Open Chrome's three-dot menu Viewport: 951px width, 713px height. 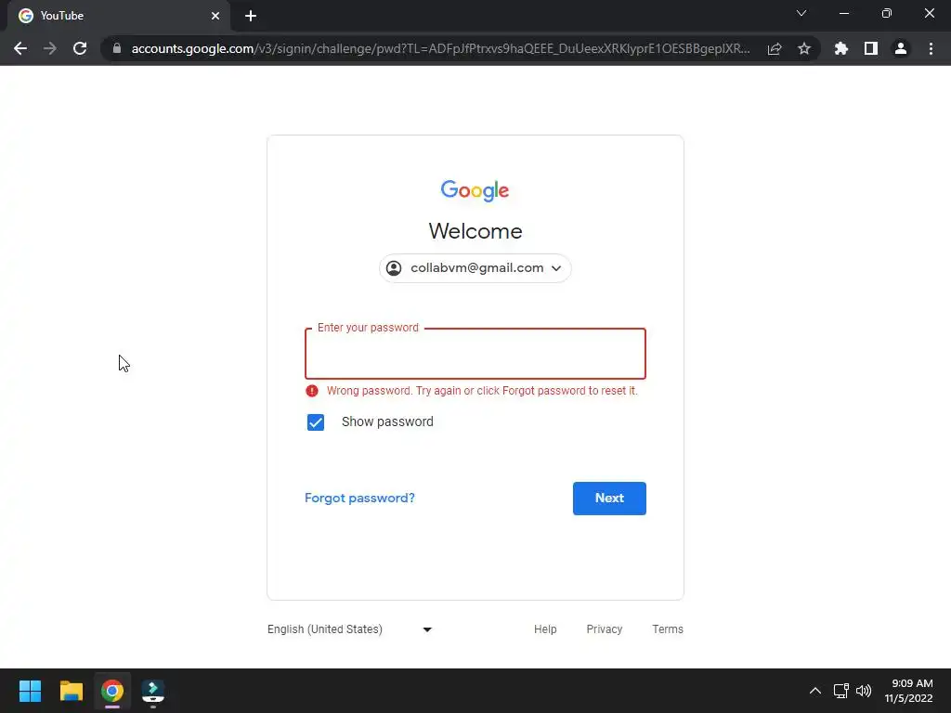pyautogui.click(x=931, y=48)
